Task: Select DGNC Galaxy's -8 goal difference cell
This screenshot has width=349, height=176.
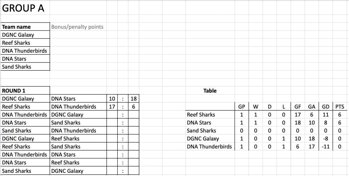Action: click(326, 139)
